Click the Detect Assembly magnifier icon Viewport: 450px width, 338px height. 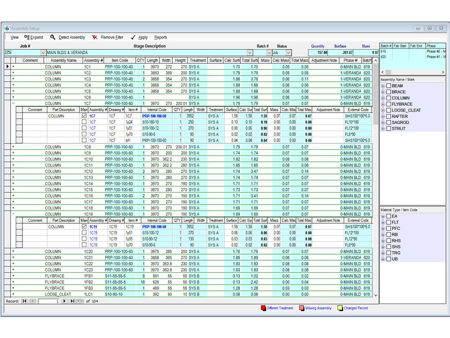(x=52, y=37)
